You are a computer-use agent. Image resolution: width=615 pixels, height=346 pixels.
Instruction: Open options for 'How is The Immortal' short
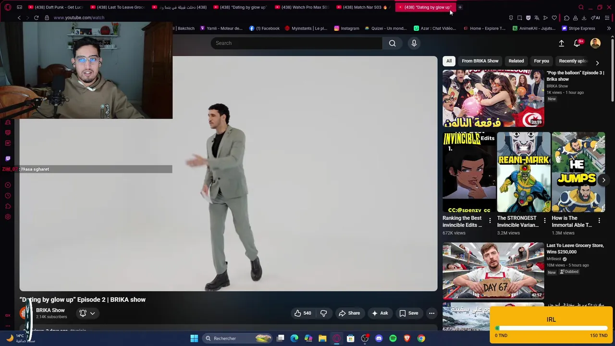[599, 221]
